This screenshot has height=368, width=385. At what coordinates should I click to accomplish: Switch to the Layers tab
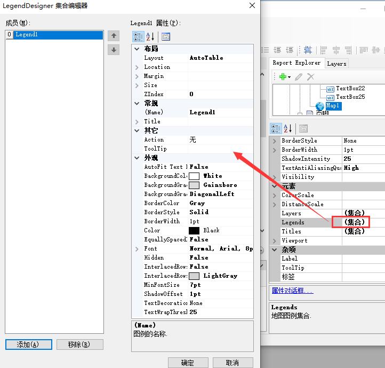point(336,64)
